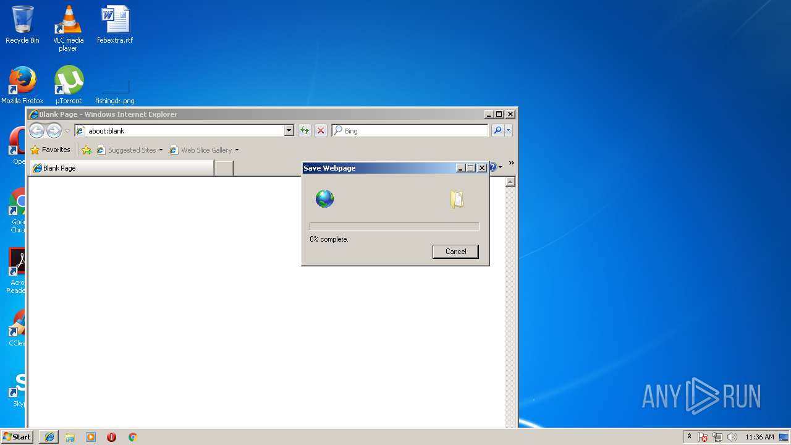Click the volume speaker tray icon

point(732,437)
